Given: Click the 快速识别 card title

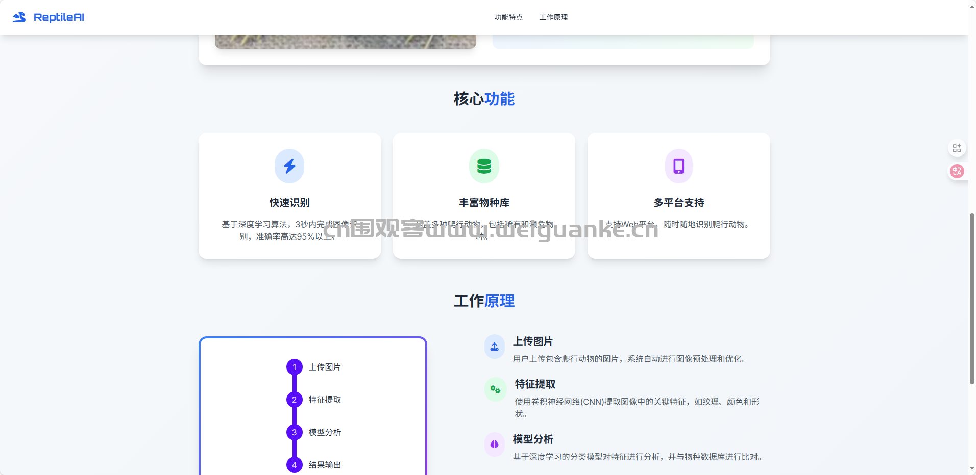Looking at the screenshot, I should click(x=289, y=203).
